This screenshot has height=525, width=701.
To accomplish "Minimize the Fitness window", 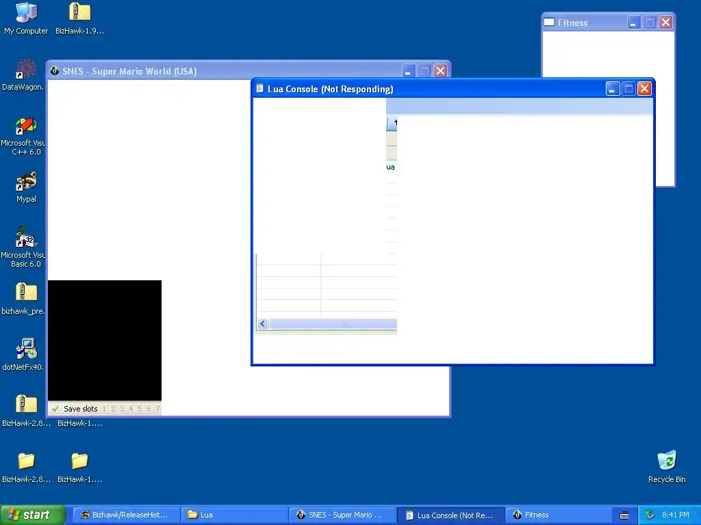I will (x=633, y=23).
